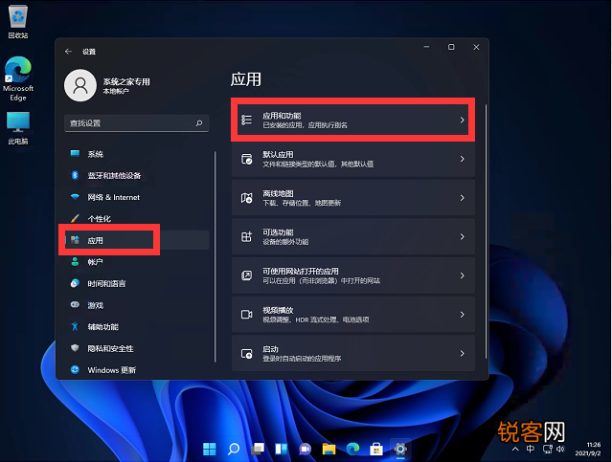Open Microsoft Store on the taskbar
Viewport: 612px width, 462px height.
tap(376, 450)
